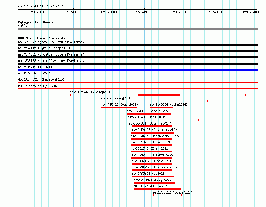The image size is (266, 207).
Task: Select nsv2808542 (Huddleston2016) label
Action: point(155,167)
